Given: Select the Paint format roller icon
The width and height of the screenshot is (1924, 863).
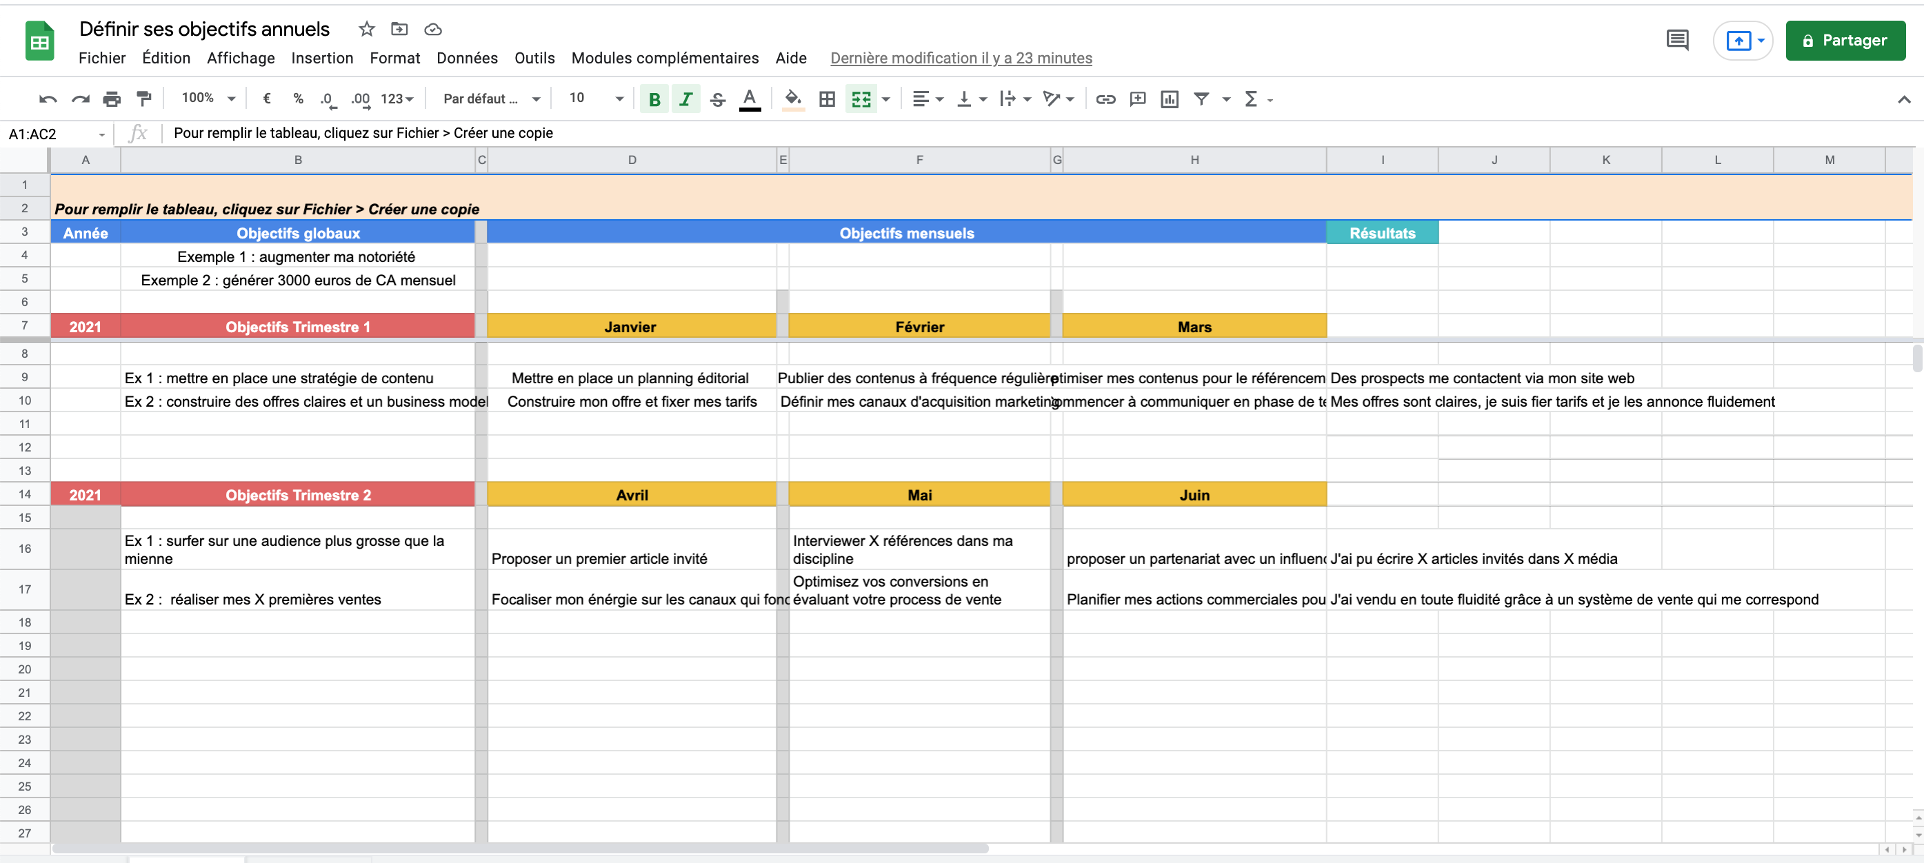Looking at the screenshot, I should [x=144, y=99].
